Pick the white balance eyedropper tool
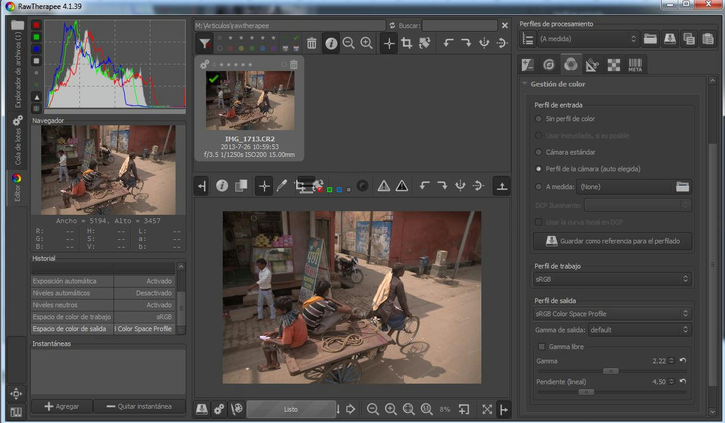 click(282, 186)
